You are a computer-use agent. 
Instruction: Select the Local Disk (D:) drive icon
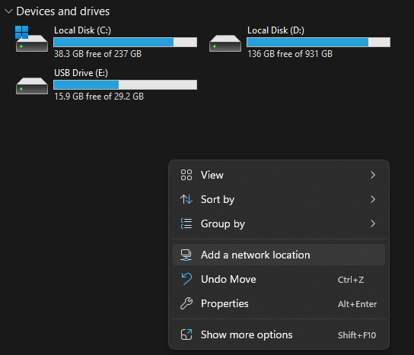[x=225, y=43]
